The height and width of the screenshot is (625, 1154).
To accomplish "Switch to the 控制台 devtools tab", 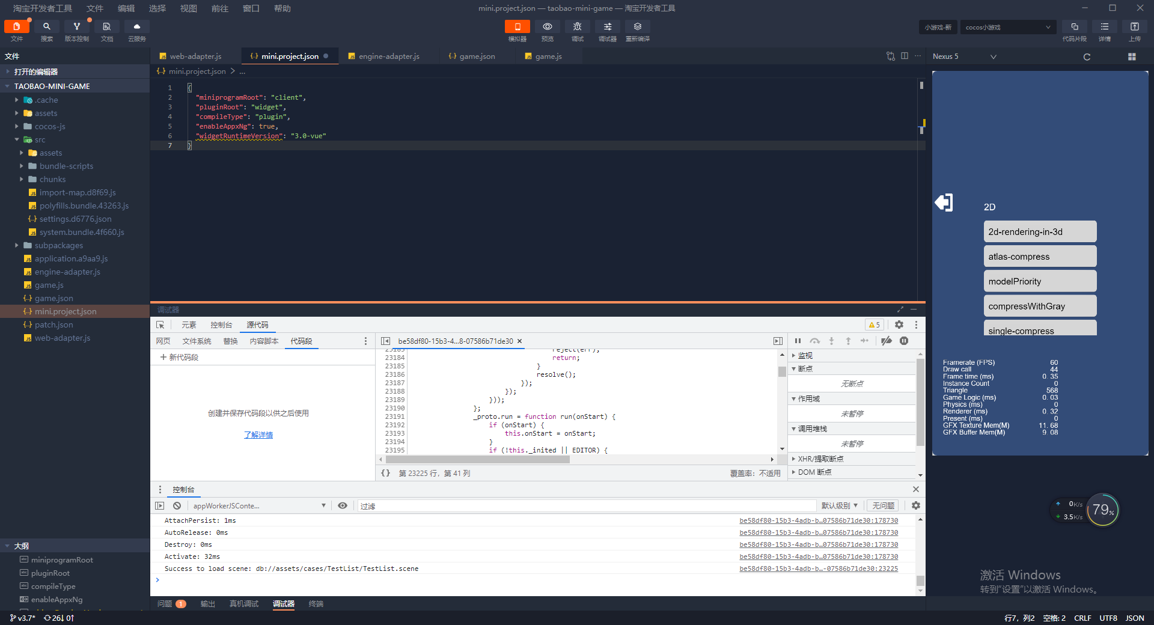I will 221,325.
